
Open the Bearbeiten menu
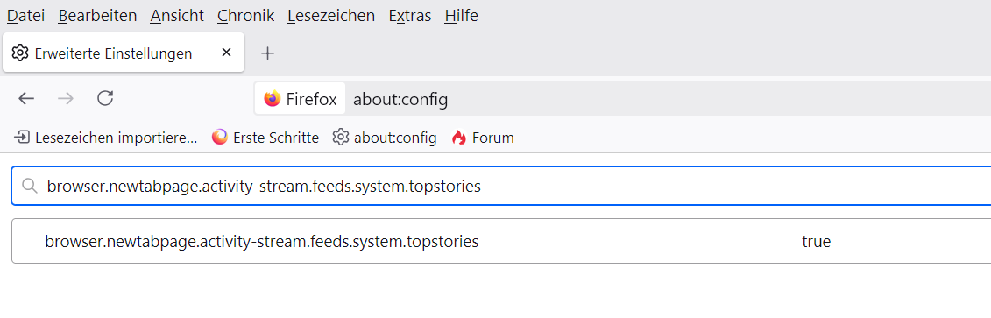pyautogui.click(x=97, y=16)
